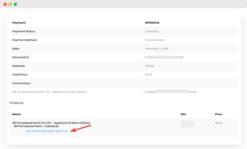This screenshot has height=149, width=247.
Task: Click the license name 'WP Scheduled Posts Pro LTD' row
Action: tap(49, 92)
